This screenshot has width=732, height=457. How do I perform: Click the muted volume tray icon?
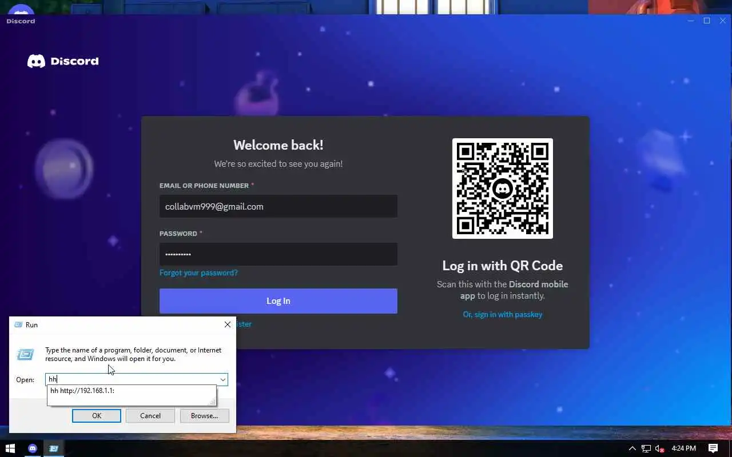click(660, 448)
